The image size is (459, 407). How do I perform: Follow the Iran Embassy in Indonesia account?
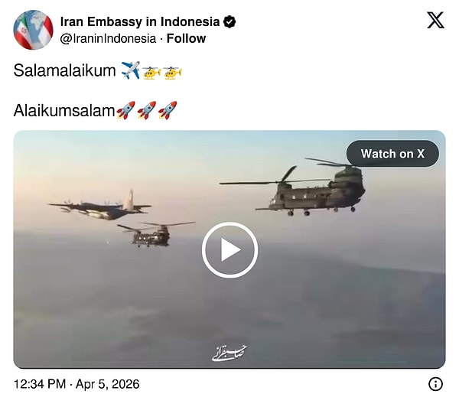(186, 39)
